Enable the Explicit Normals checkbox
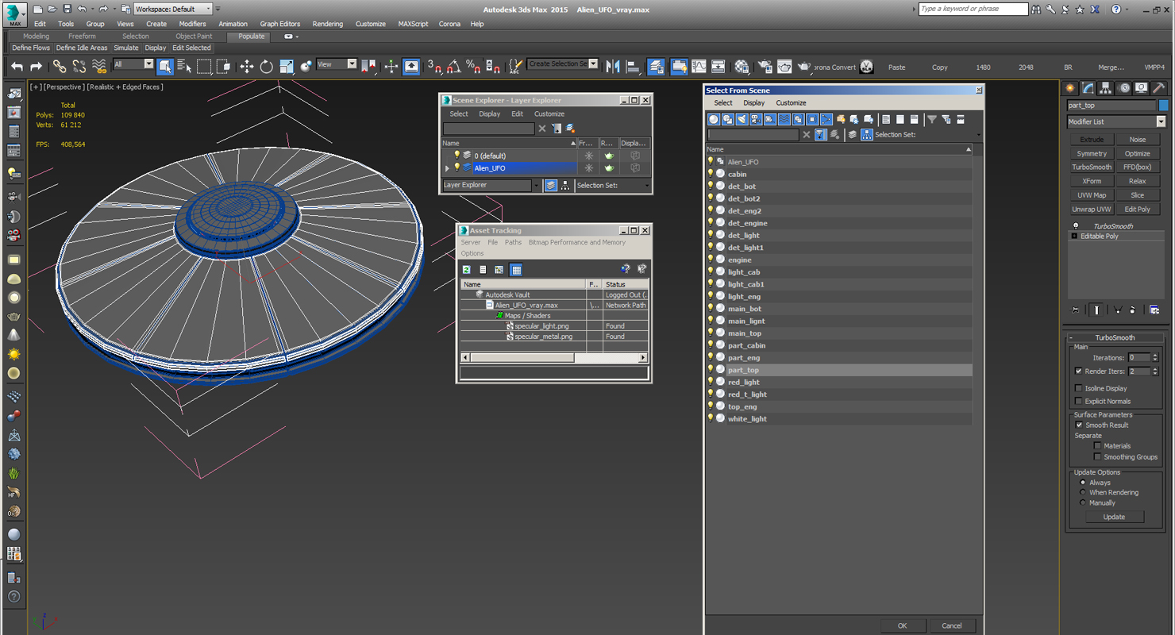Image resolution: width=1175 pixels, height=635 pixels. click(1078, 401)
